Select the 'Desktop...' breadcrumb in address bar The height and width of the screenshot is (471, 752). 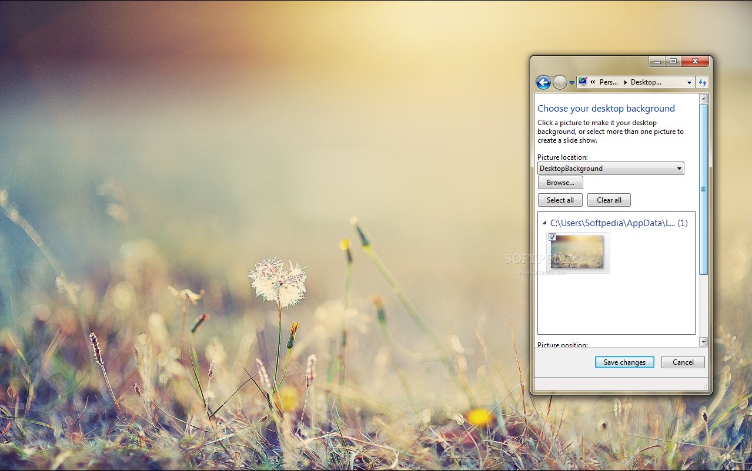pyautogui.click(x=646, y=82)
